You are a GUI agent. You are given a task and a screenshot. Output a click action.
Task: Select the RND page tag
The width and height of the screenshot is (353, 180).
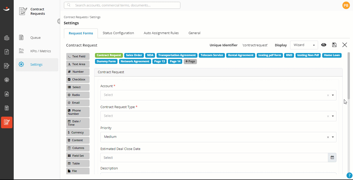pyautogui.click(x=289, y=55)
